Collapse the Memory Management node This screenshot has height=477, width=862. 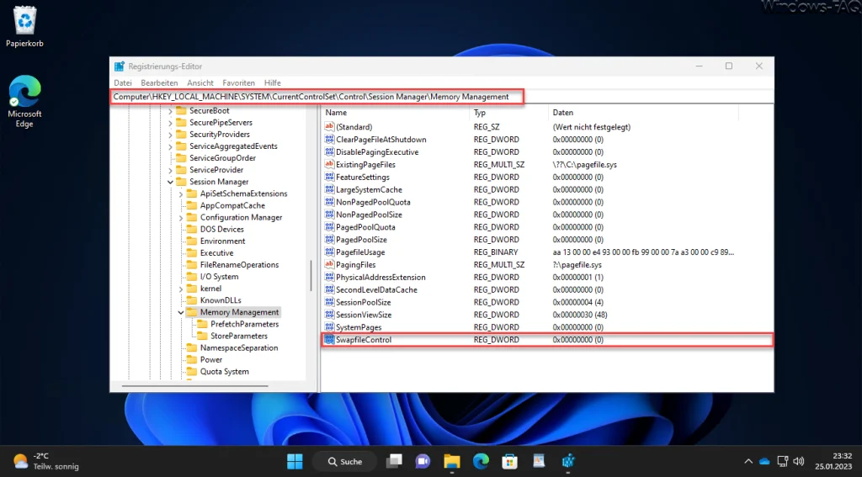[181, 312]
